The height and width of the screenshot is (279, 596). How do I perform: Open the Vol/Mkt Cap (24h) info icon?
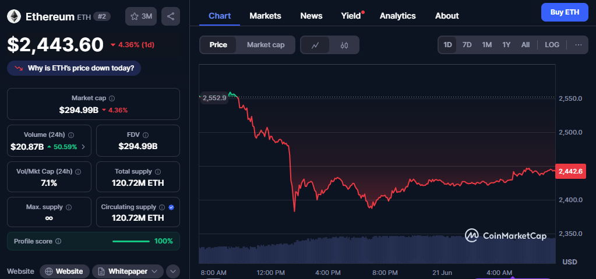(x=78, y=171)
